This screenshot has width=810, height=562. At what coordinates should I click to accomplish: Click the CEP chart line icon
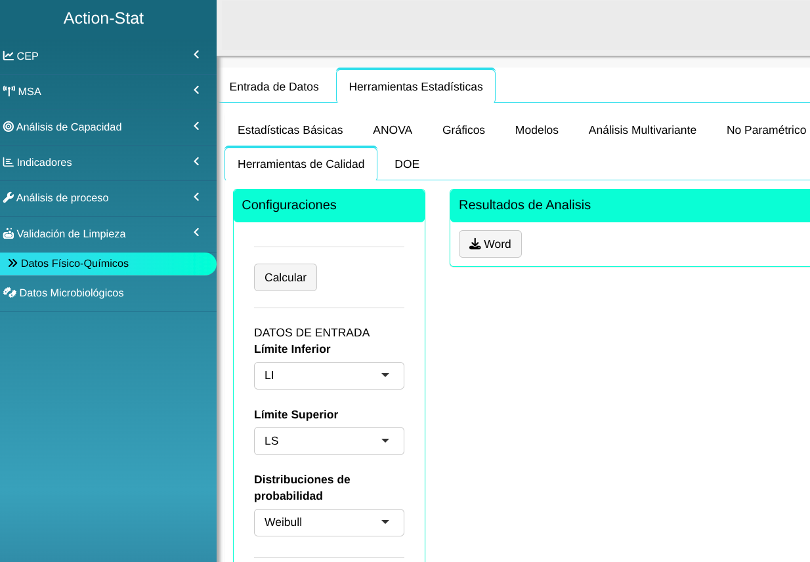point(9,56)
